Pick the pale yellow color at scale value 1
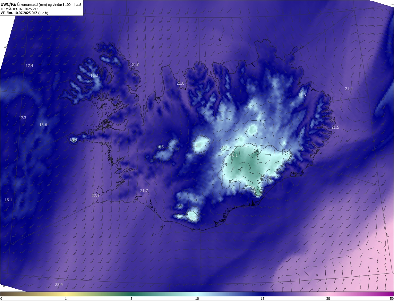The width and height of the screenshot is (394, 301). [66, 294]
